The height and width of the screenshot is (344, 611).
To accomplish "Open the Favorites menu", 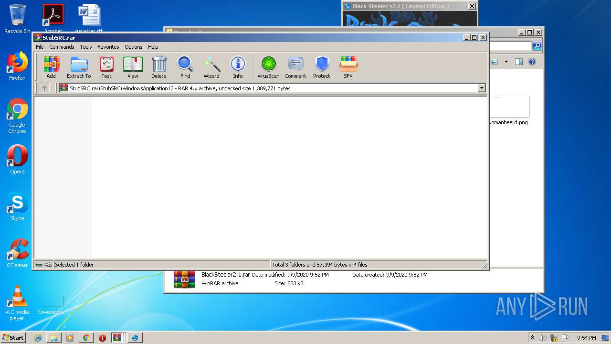I will (x=108, y=47).
